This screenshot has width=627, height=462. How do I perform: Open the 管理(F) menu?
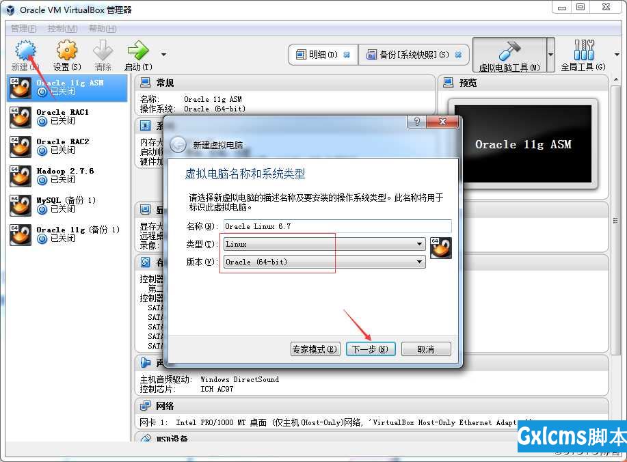pos(24,29)
